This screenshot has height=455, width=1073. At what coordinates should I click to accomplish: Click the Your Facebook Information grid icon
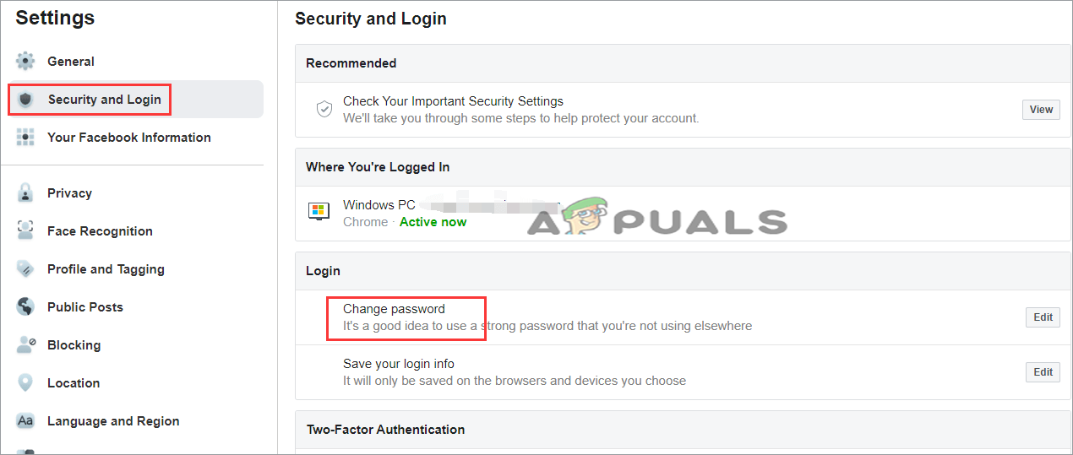click(25, 138)
